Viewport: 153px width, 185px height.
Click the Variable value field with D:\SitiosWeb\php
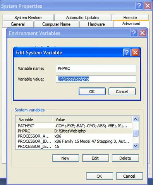(96, 79)
